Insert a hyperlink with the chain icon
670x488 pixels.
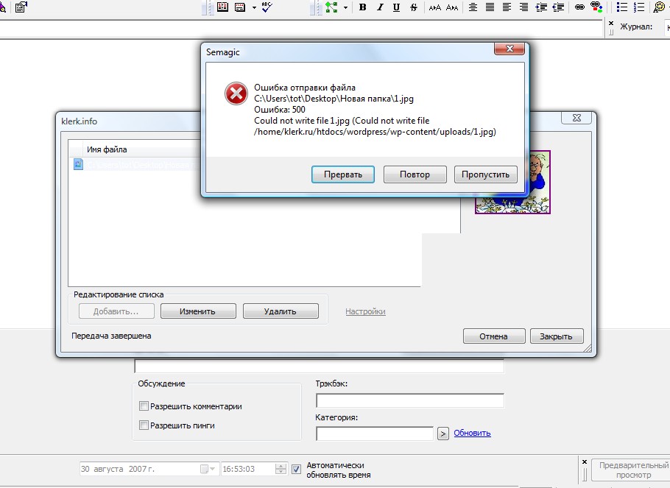click(579, 7)
